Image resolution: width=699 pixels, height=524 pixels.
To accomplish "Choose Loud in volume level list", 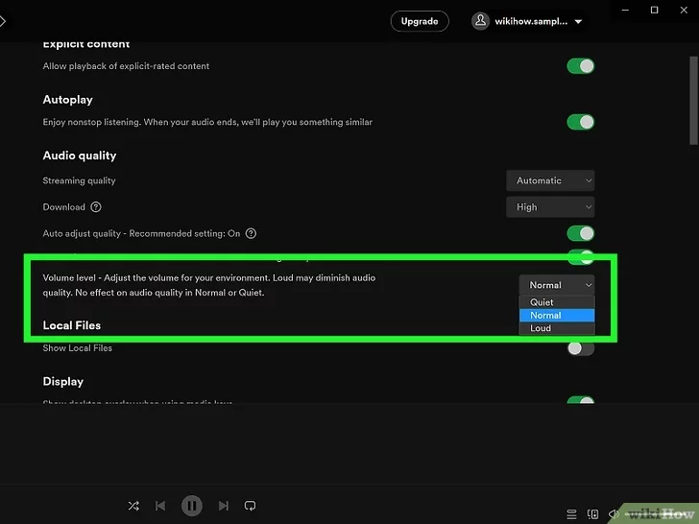I will tap(542, 328).
